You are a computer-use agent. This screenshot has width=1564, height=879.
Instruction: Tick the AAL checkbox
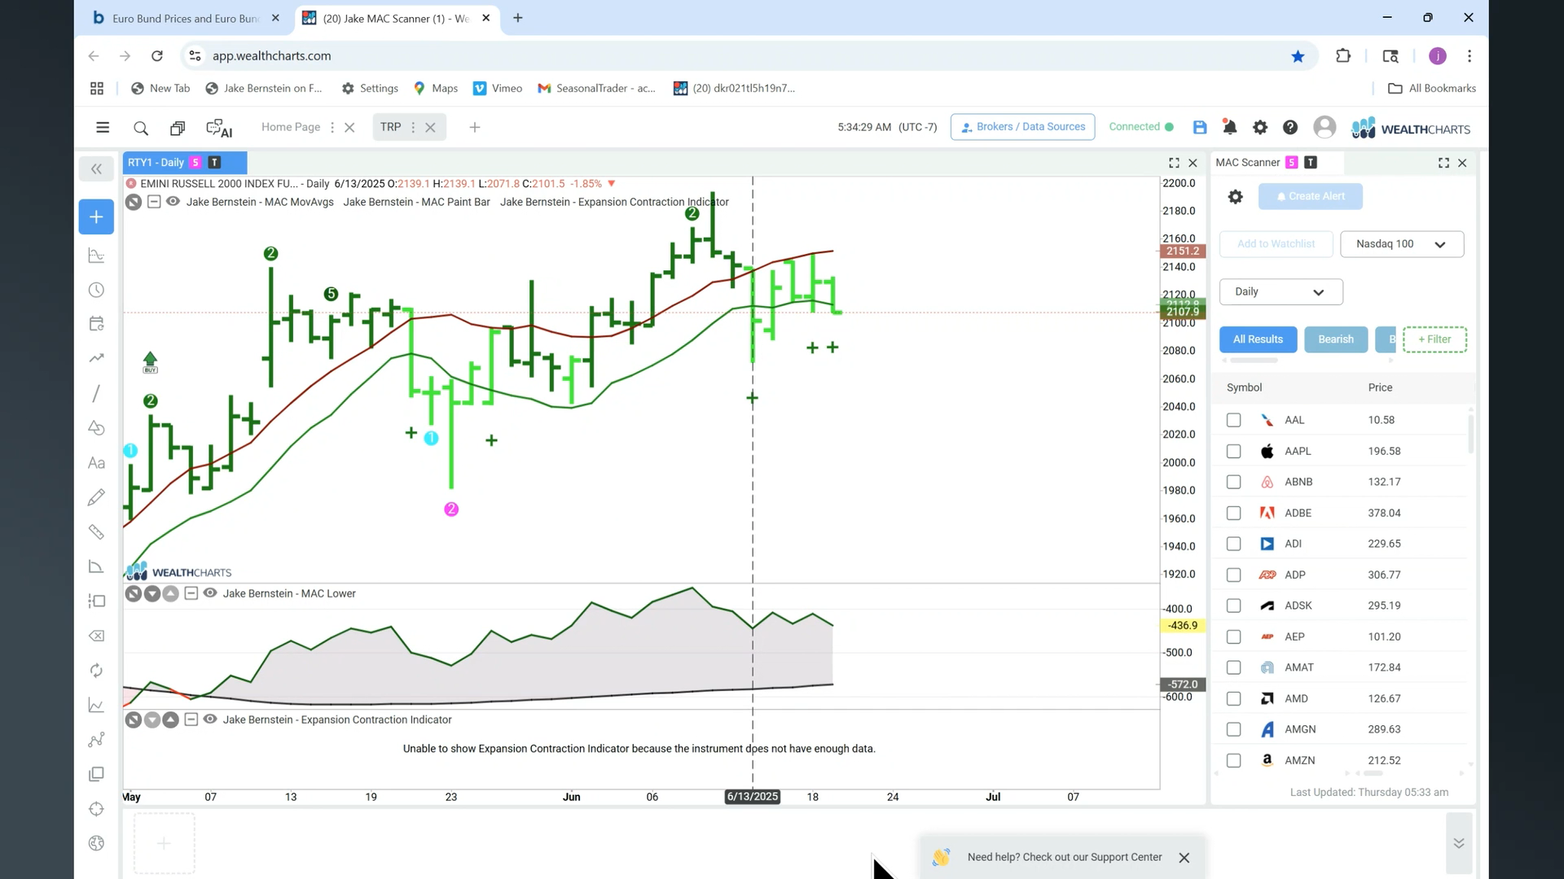(1233, 420)
